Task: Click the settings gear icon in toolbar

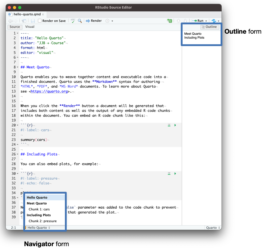Action: (107, 21)
